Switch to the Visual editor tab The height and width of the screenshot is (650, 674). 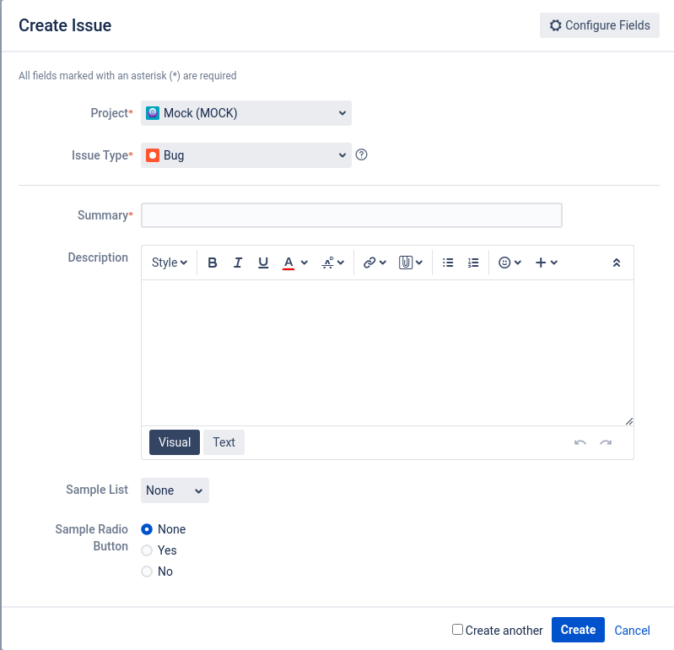pos(175,442)
